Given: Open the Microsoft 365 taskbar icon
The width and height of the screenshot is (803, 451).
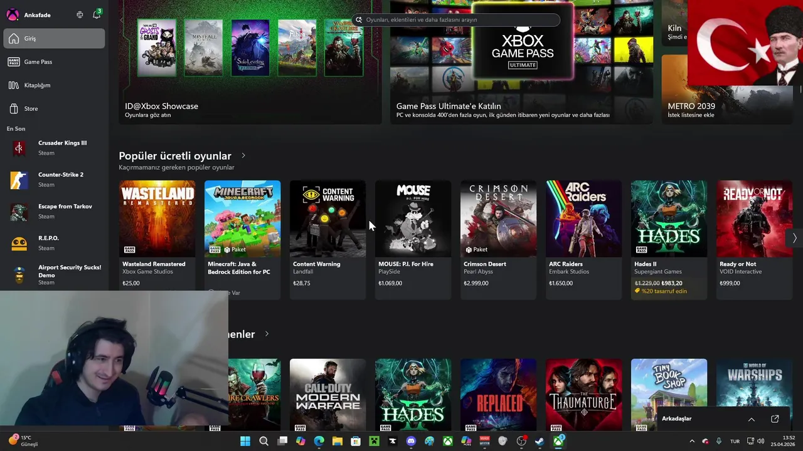Looking at the screenshot, I should tap(466, 441).
